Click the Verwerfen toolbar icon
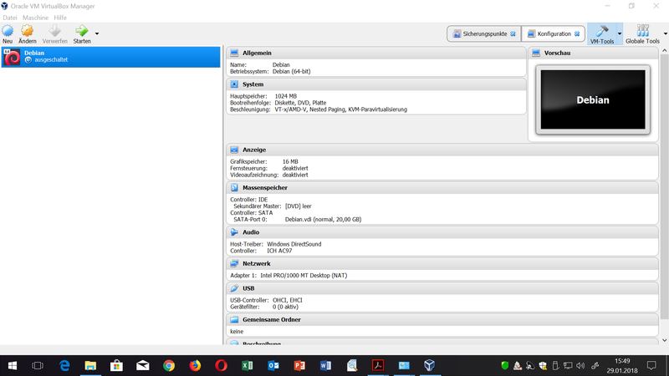The image size is (669, 376). coord(54,31)
